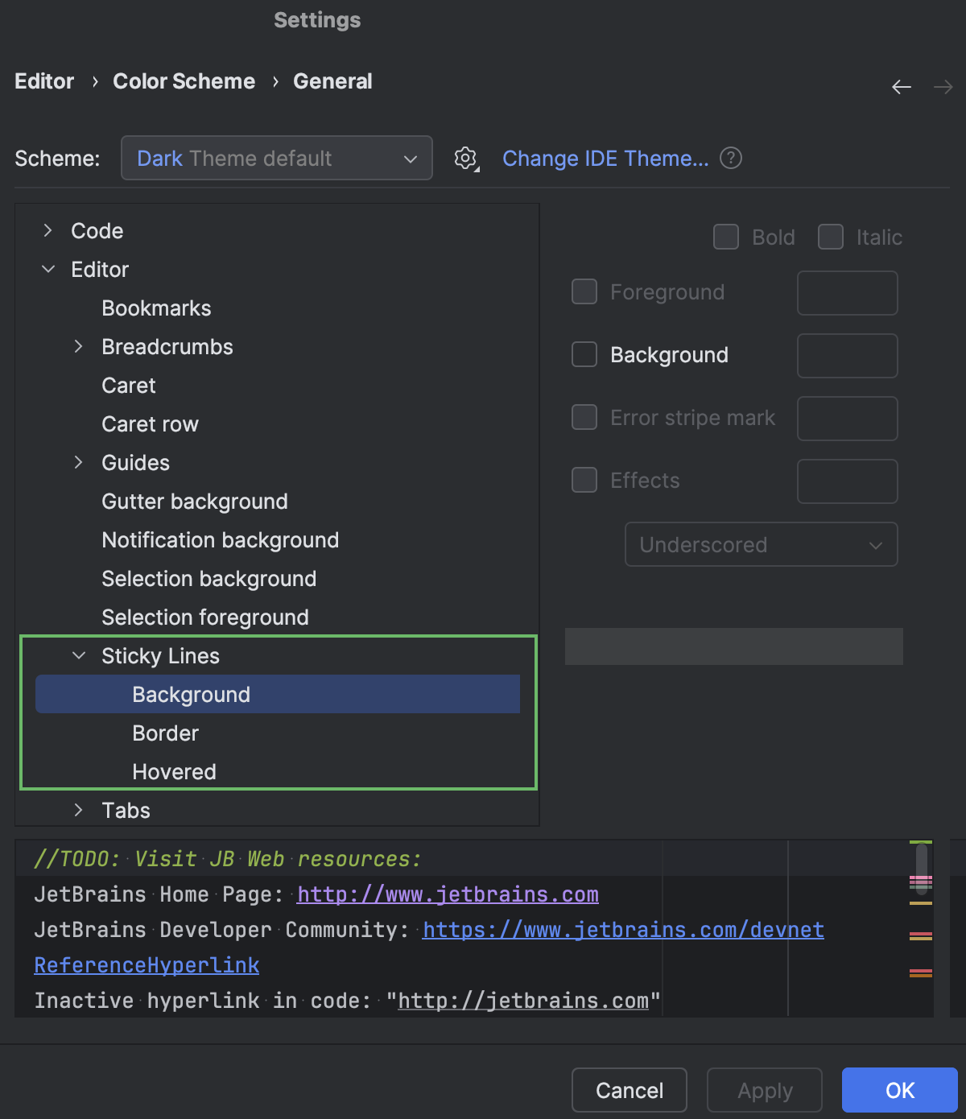Toggle the Effects checkbox
Image resolution: width=966 pixels, height=1119 pixels.
click(x=584, y=480)
